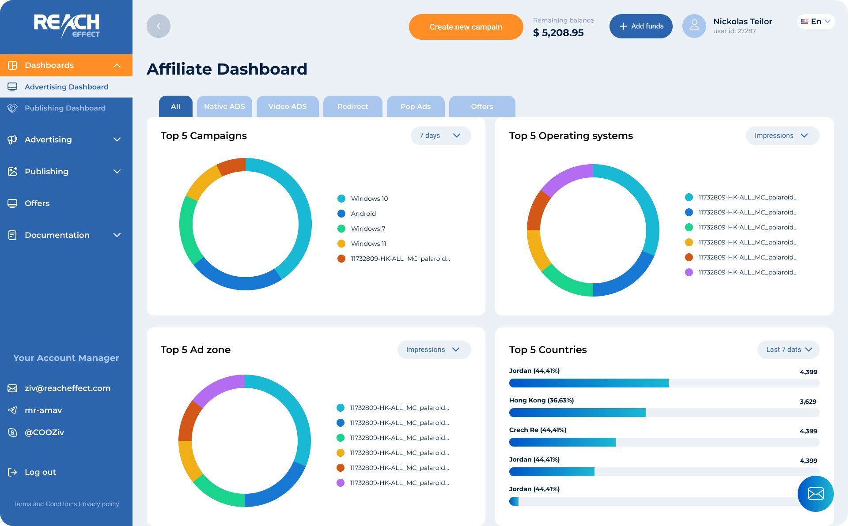Click the user avatar icon
Screen dimensions: 848x526
[x=694, y=26]
